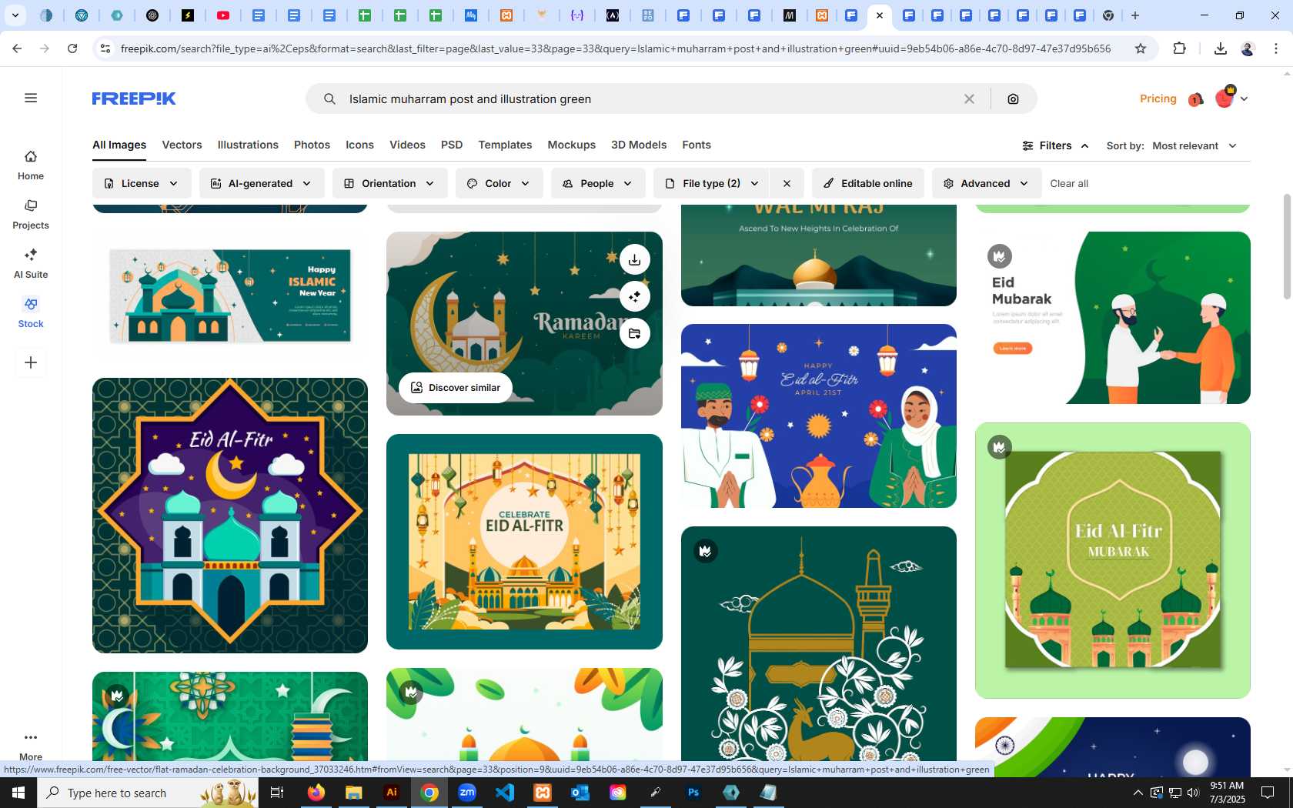
Task: Go back to previous page
Action: tap(17, 48)
